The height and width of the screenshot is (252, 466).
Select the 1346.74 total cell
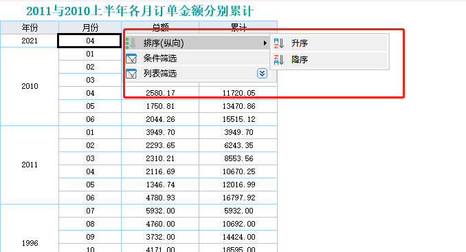160,185
